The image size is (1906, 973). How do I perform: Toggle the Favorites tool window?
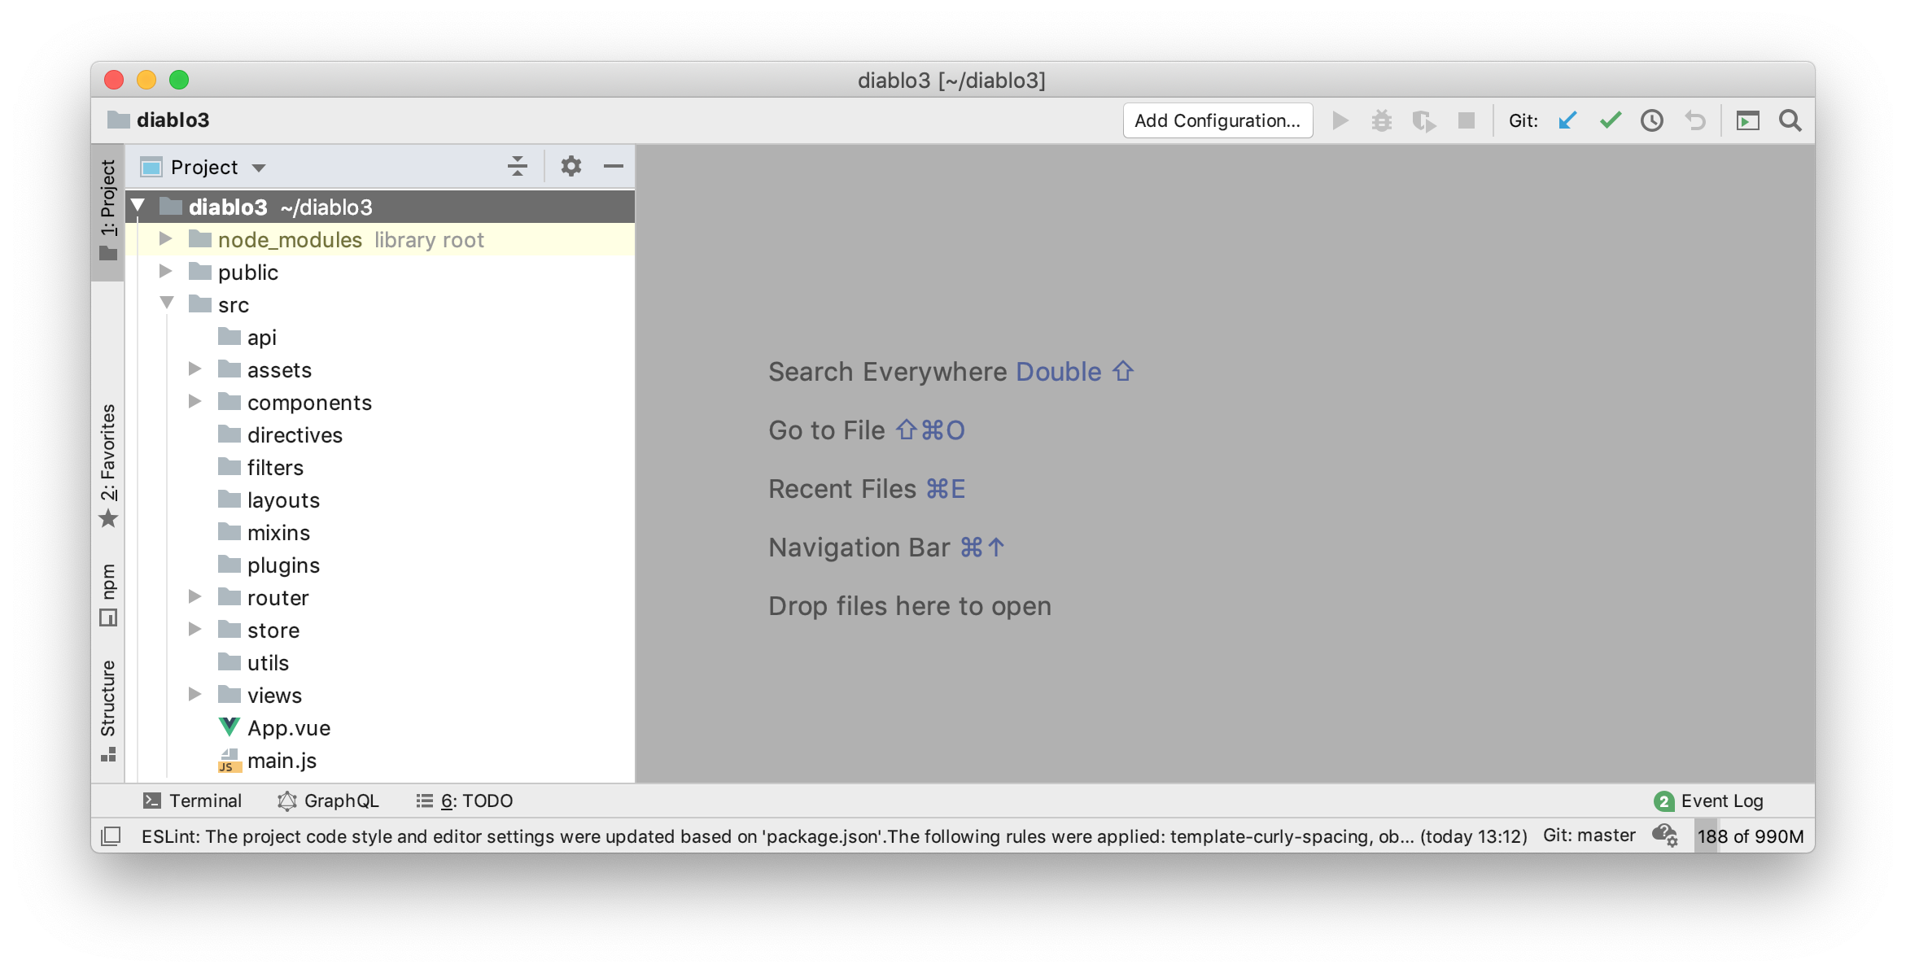point(108,464)
